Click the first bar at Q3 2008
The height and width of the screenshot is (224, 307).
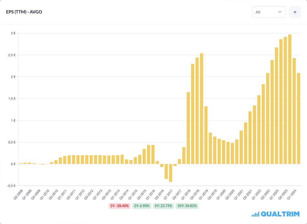(x=20, y=163)
